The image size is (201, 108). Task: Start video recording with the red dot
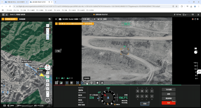[x=193, y=19]
